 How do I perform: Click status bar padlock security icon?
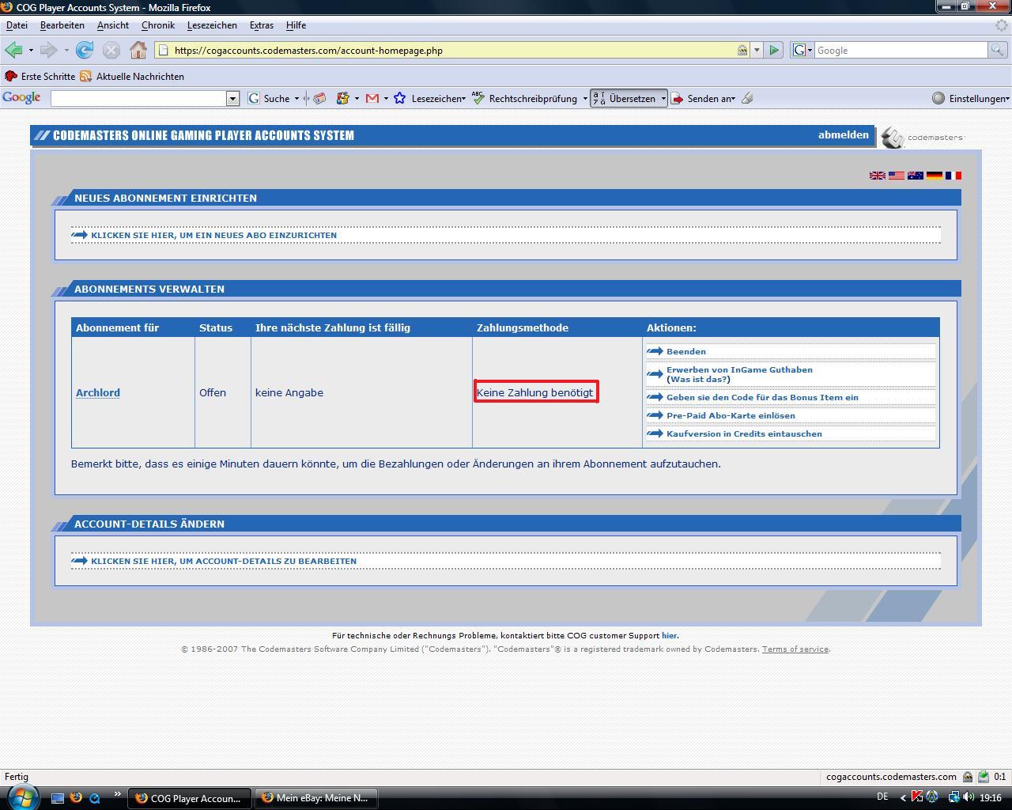tap(968, 777)
